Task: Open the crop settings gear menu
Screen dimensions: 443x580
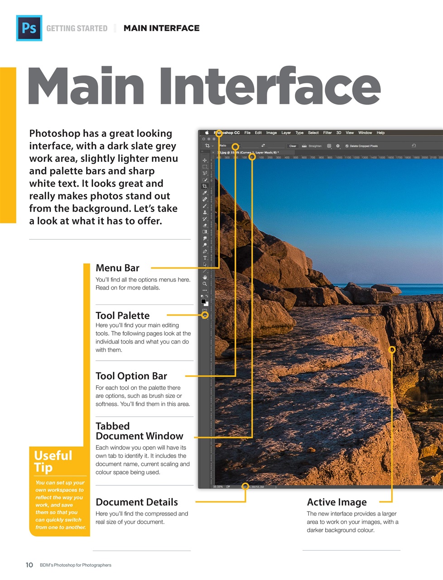Action: pyautogui.click(x=338, y=146)
